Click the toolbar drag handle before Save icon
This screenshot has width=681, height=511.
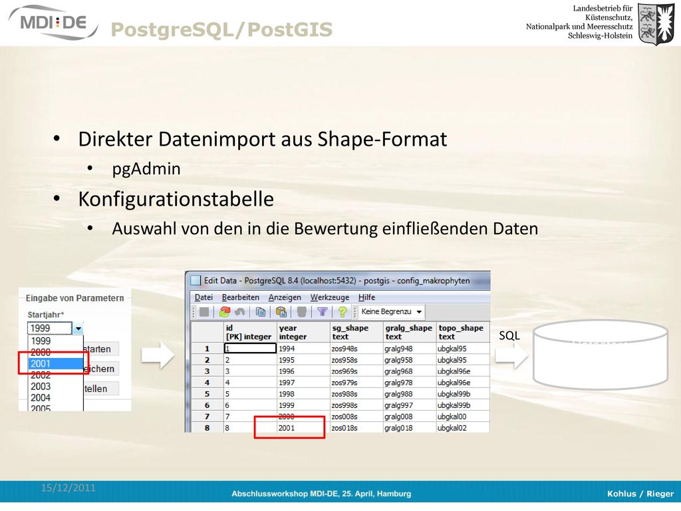[194, 311]
